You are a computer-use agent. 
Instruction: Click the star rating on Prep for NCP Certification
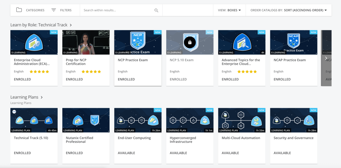[x=91, y=71]
